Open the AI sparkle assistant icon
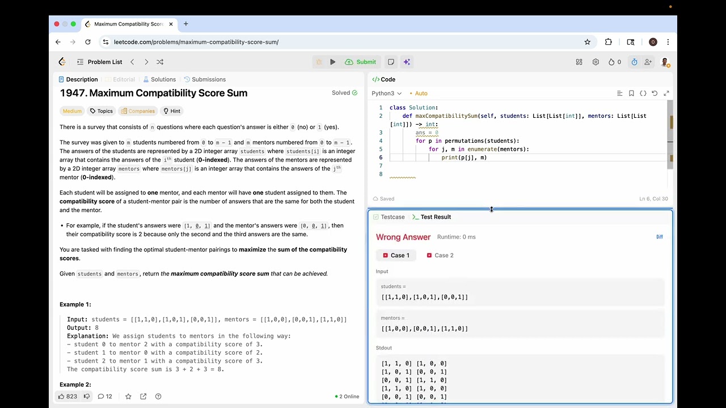The image size is (726, 408). coord(407,62)
